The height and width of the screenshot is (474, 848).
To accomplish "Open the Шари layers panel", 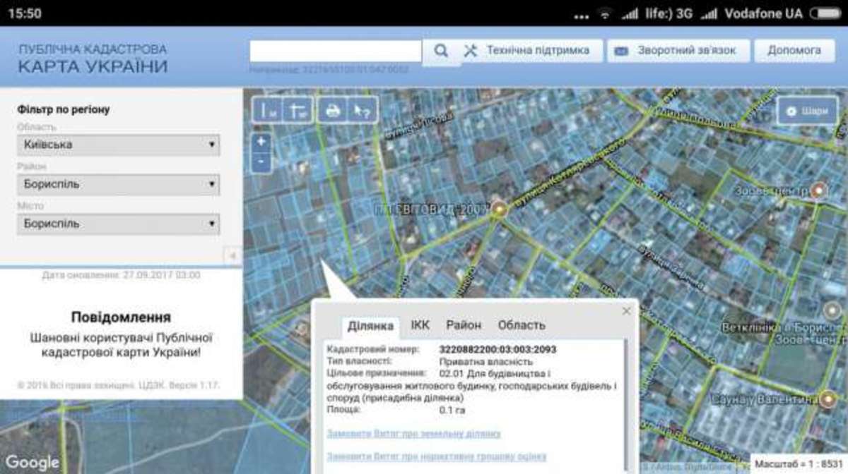I will click(807, 111).
